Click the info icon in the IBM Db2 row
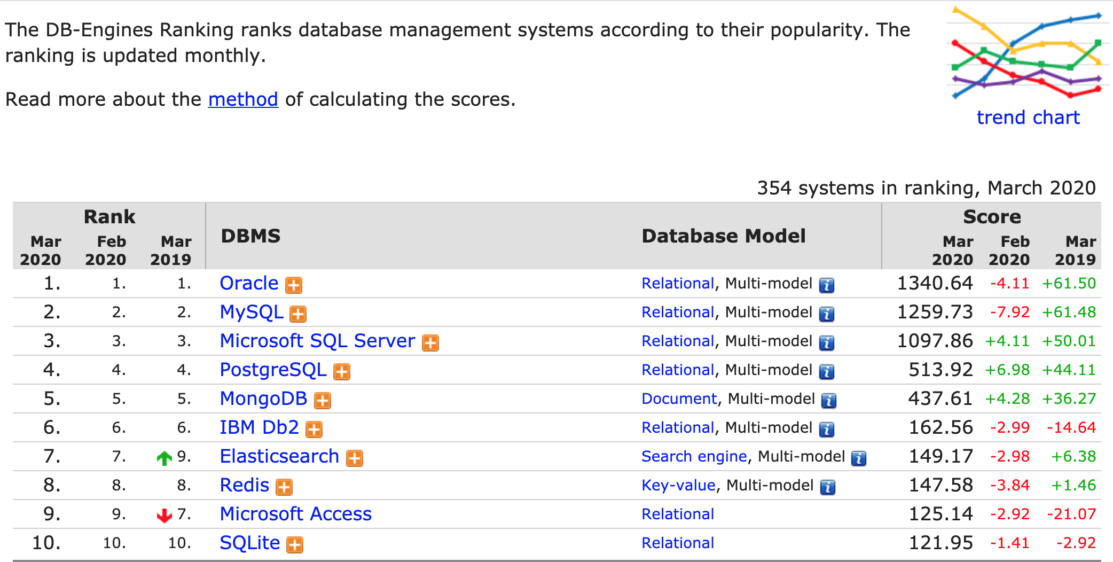Screen dimensions: 1113x562 tap(827, 430)
